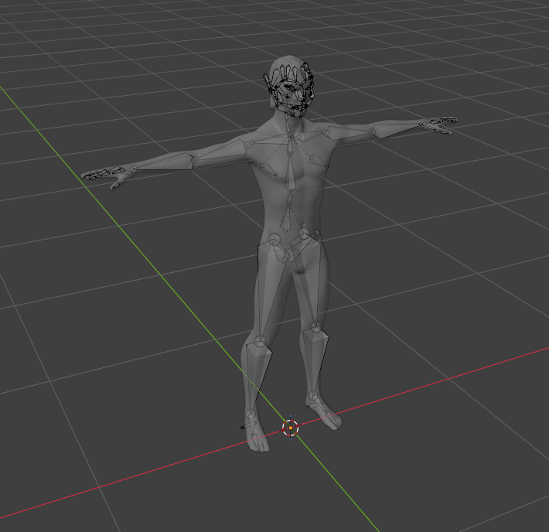The image size is (549, 532).
Task: Select the knee joint sphere of the character's right leg
Action: coord(260,341)
